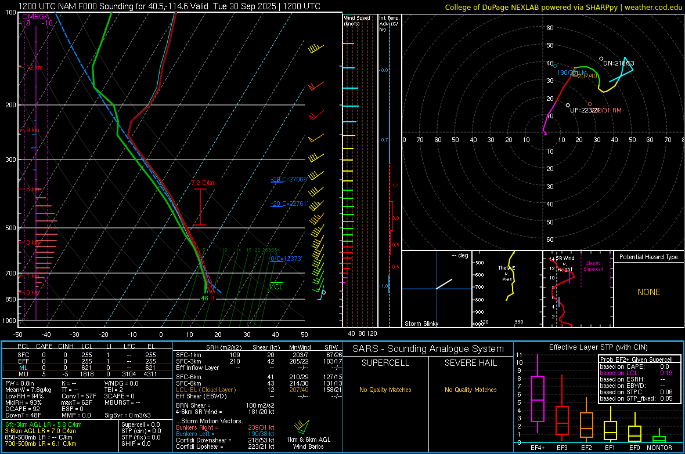Click the DownT = 48F value
Image resolution: width=685 pixels, height=454 pixels.
click(x=23, y=416)
